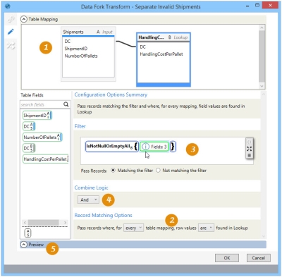Expand the Preview section
Screen dimensions: 282x277
point(24,245)
